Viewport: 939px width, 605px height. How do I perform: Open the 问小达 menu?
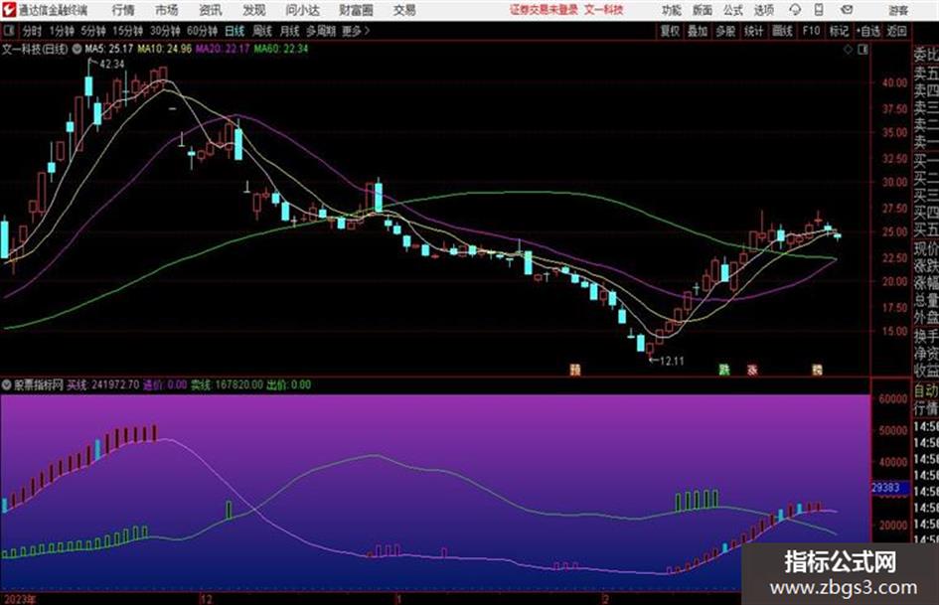pyautogui.click(x=302, y=10)
